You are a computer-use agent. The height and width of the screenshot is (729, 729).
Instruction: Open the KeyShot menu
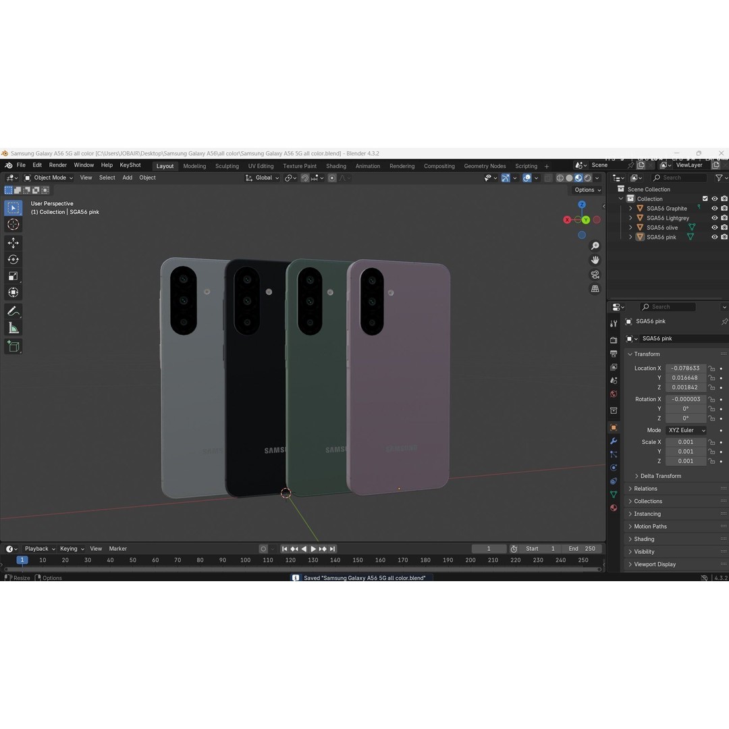(130, 165)
